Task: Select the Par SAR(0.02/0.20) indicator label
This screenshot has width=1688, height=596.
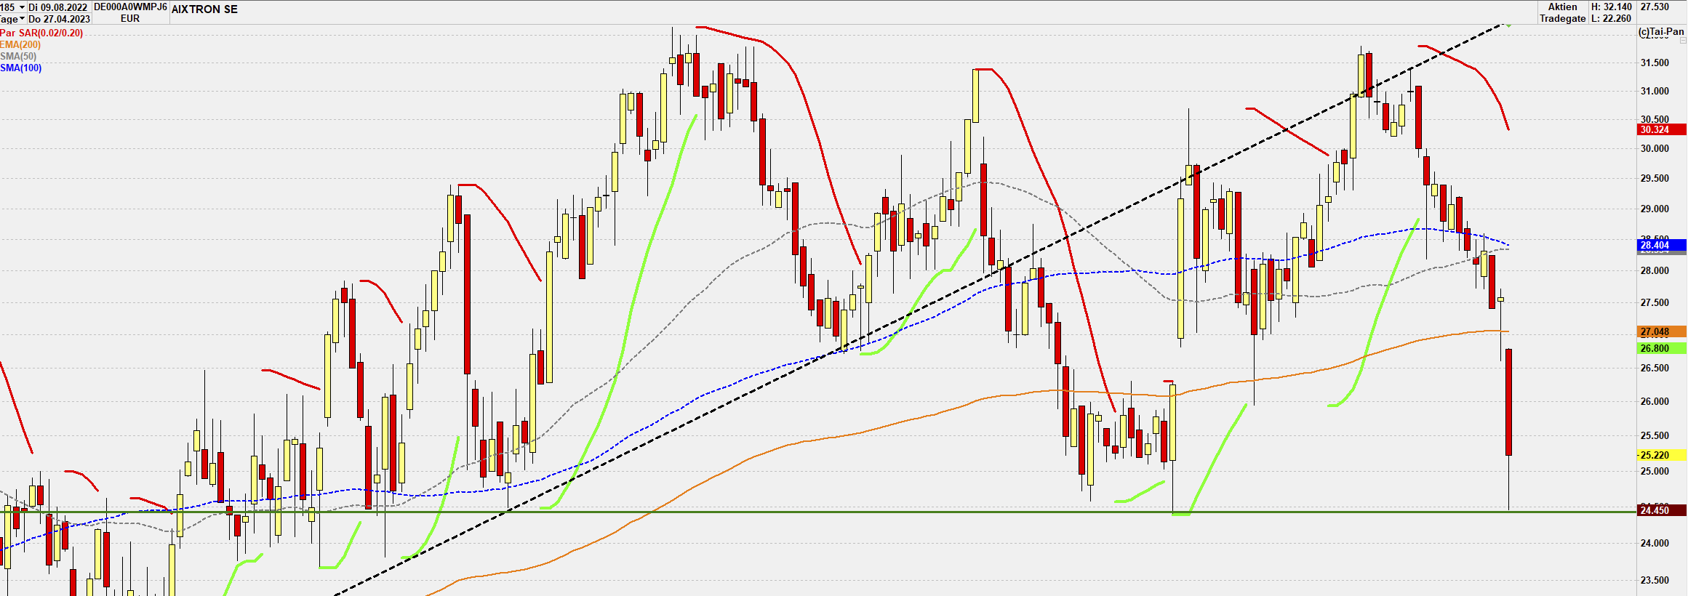Action: point(41,33)
